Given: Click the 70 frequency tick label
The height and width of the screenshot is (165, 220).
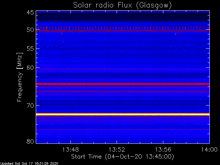Looking at the screenshot, I should click(30, 106).
